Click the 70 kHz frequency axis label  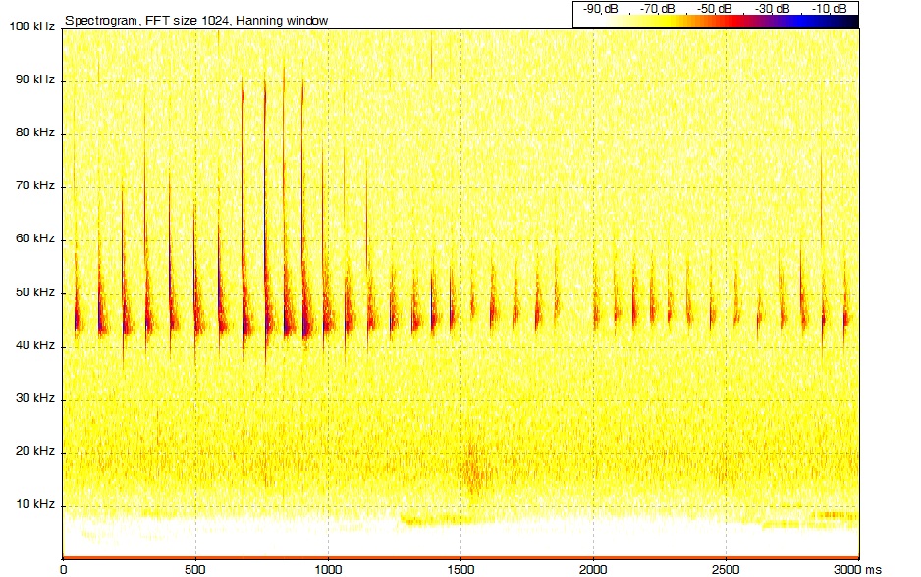35,186
